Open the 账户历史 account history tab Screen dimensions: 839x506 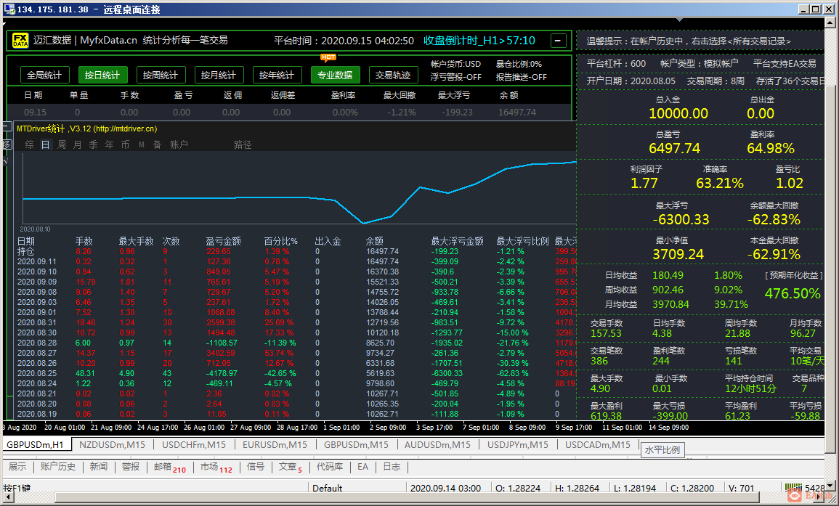tap(58, 467)
